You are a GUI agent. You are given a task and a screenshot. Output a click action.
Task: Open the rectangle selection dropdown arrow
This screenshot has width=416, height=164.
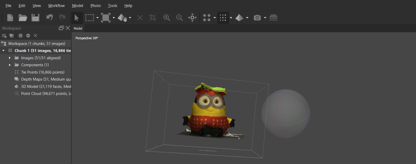[97, 18]
